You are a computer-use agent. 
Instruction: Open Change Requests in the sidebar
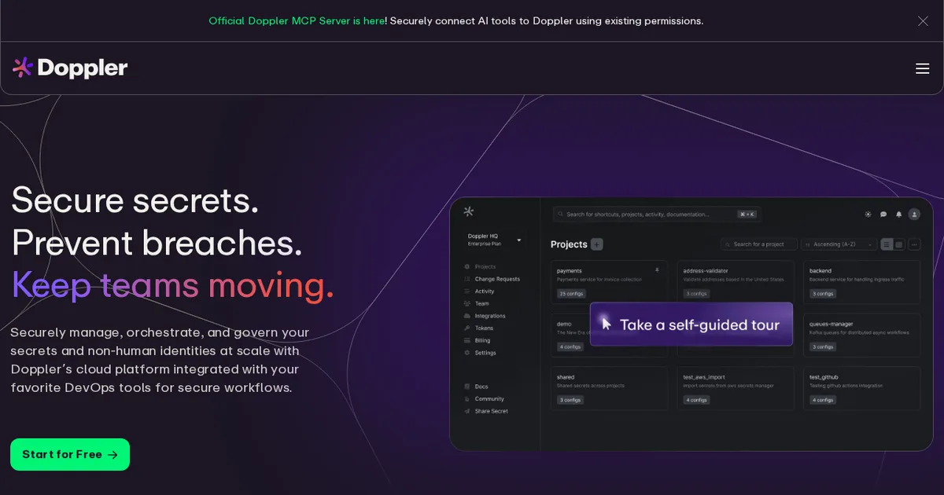click(496, 279)
